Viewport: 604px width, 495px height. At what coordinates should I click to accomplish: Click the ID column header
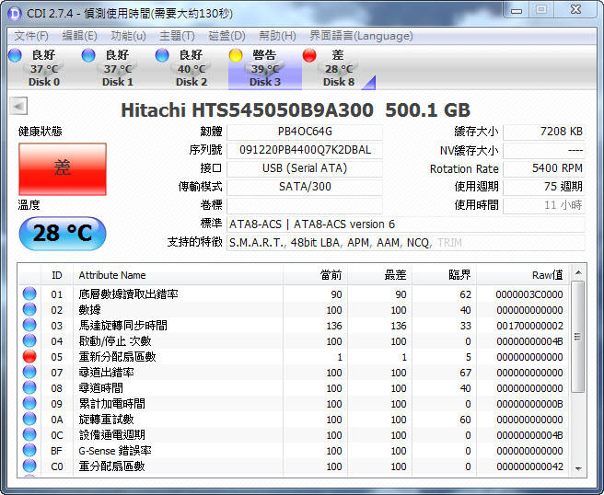[57, 275]
